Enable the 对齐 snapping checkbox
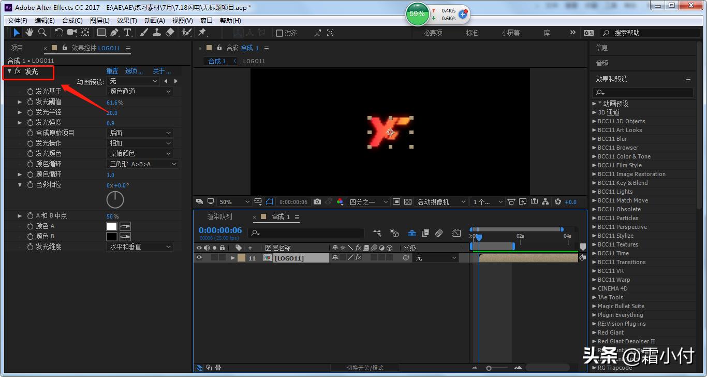The height and width of the screenshot is (377, 707). [x=279, y=33]
